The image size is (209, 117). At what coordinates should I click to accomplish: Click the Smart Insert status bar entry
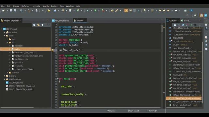coord(134,111)
